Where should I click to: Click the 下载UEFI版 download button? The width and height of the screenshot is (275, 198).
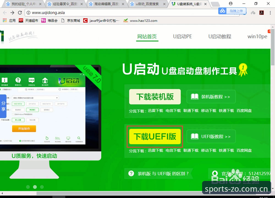[155, 137]
